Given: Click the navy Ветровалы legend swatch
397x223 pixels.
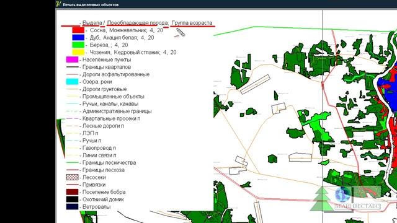Looking at the screenshot, I should [x=72, y=206].
